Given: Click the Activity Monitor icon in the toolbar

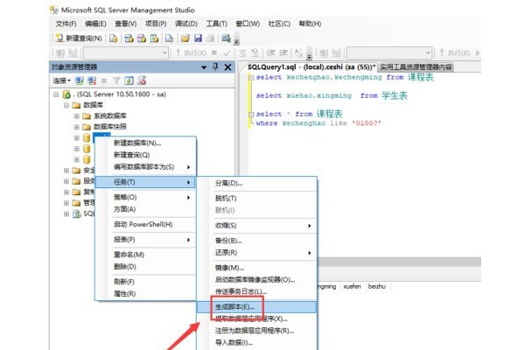Looking at the screenshot, I should tap(226, 38).
